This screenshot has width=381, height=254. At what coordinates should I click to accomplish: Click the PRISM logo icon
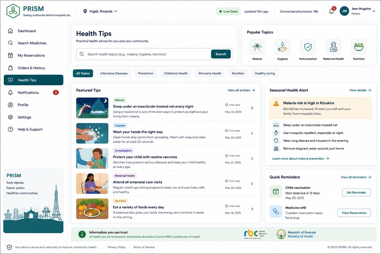pyautogui.click(x=13, y=11)
